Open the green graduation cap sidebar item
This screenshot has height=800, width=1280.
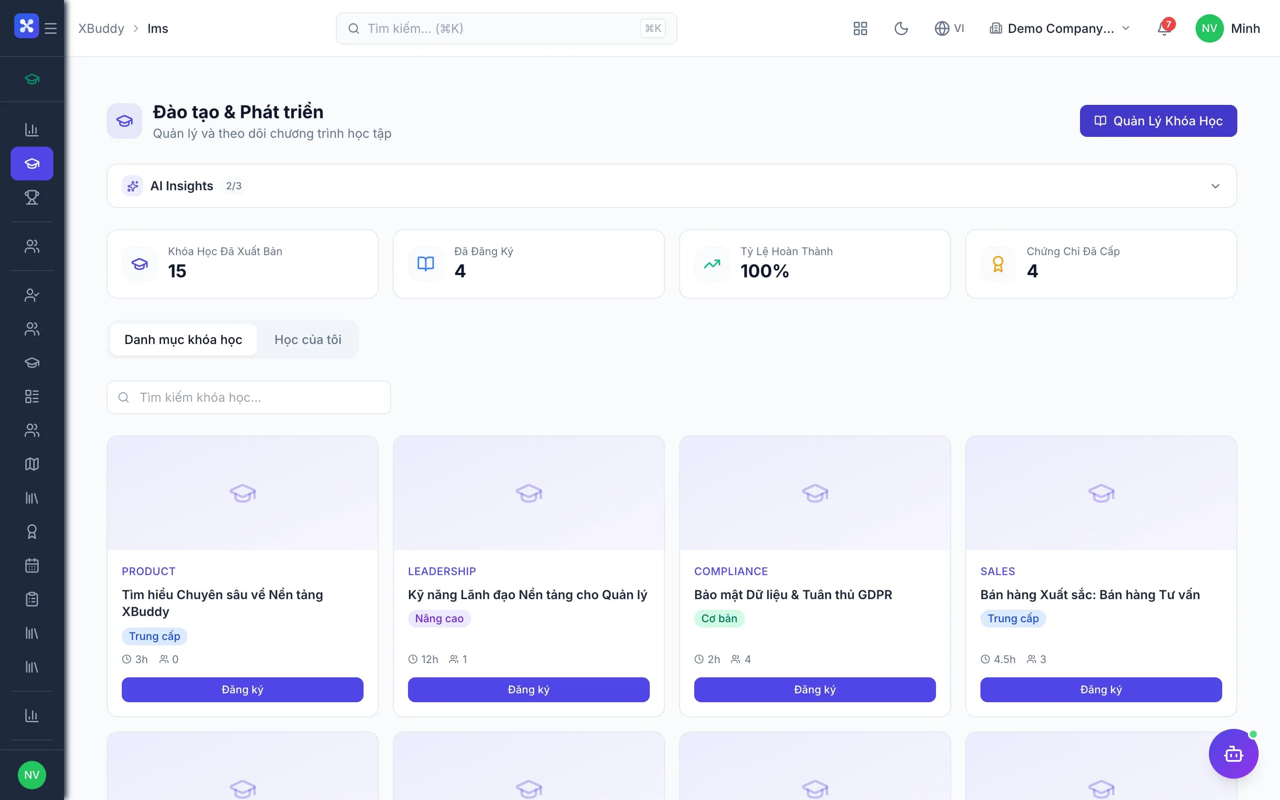pos(32,80)
